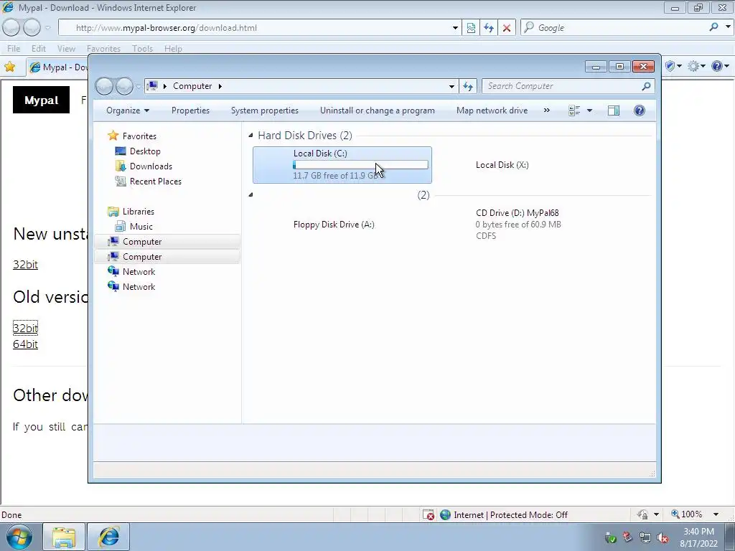This screenshot has height=551, width=735.
Task: Click the IE search magnifier button
Action: pyautogui.click(x=713, y=28)
